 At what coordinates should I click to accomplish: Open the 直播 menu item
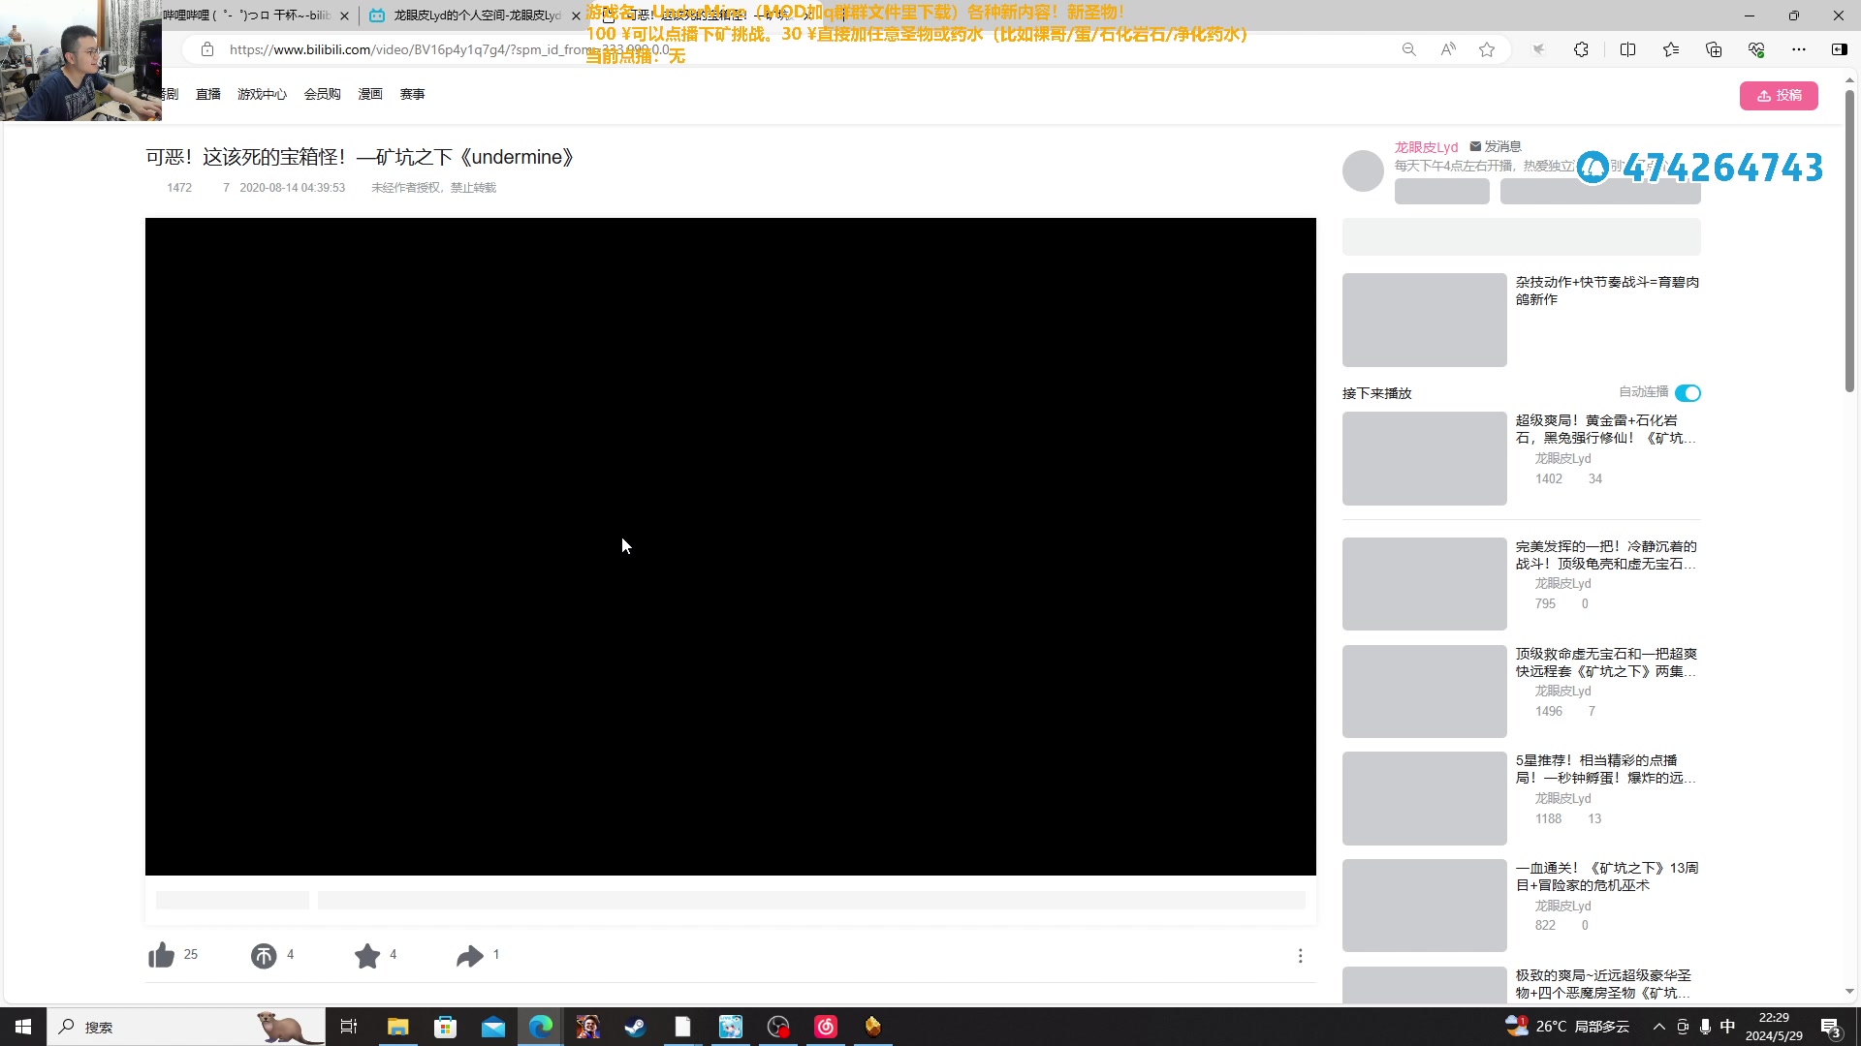(207, 94)
